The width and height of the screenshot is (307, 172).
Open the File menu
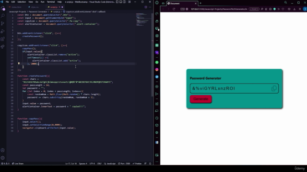[x=7, y=2]
